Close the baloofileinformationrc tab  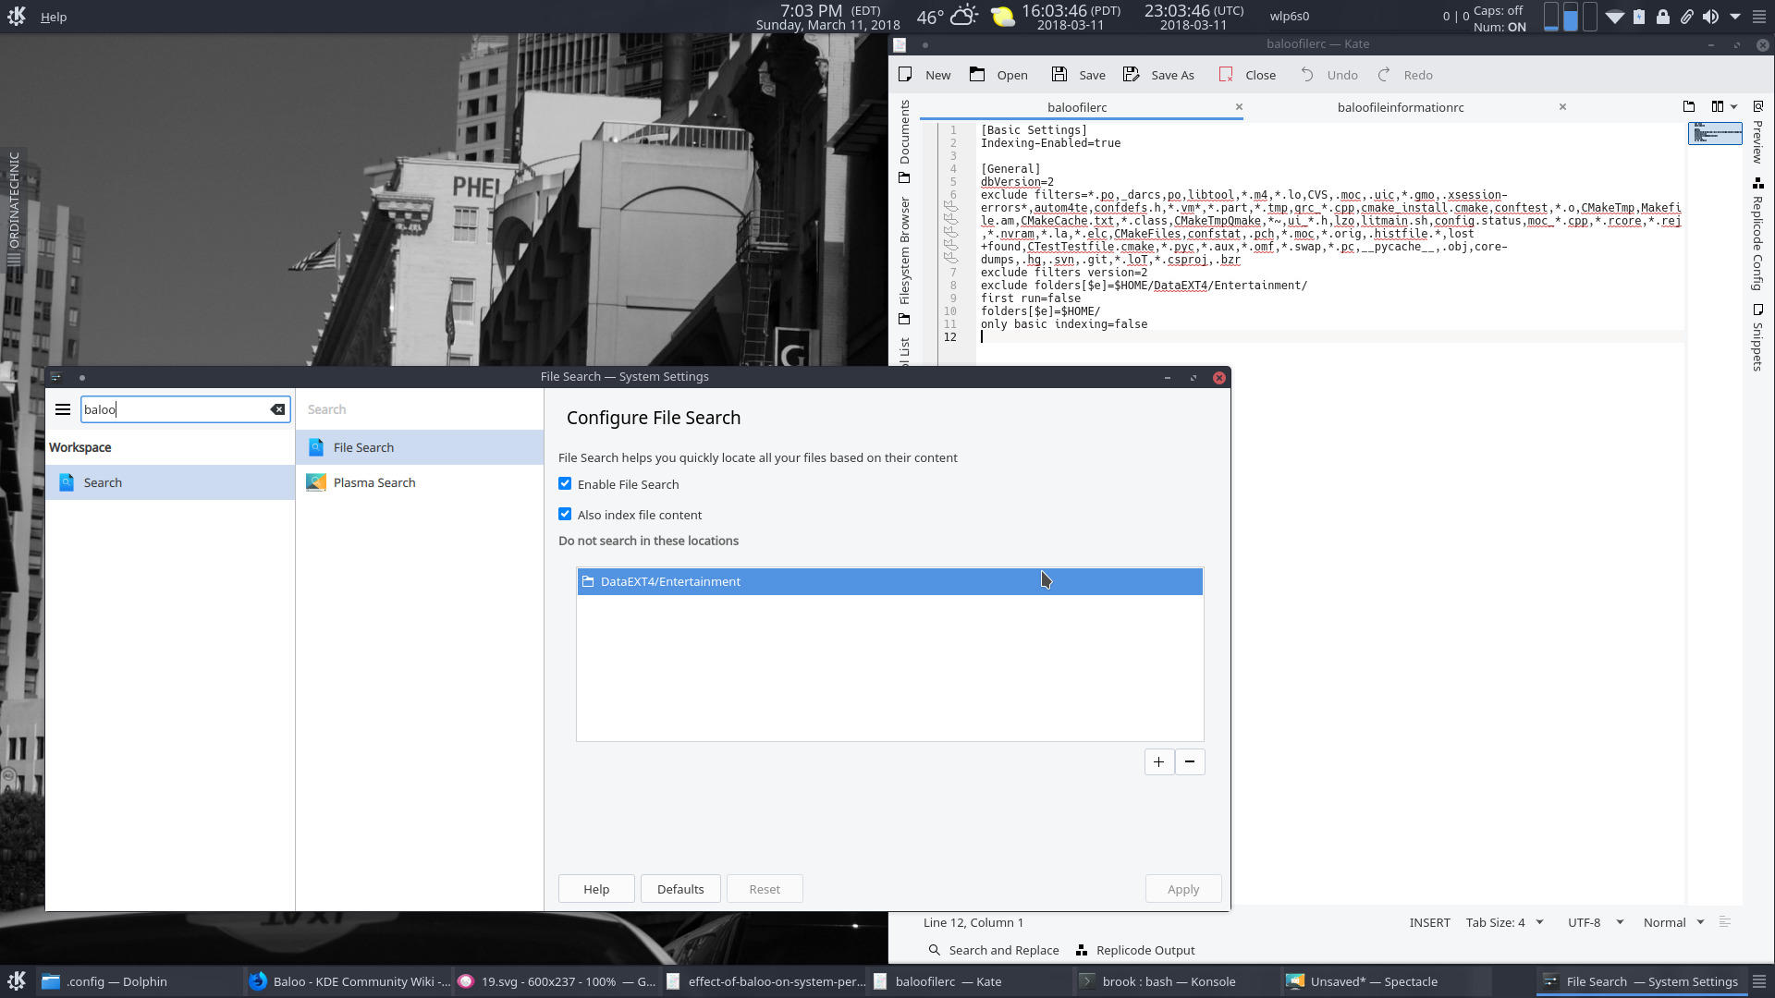click(x=1562, y=107)
